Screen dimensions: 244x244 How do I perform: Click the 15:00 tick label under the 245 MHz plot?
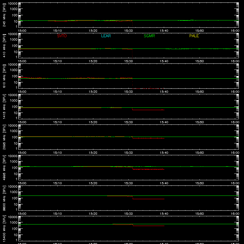(x=22, y=31)
